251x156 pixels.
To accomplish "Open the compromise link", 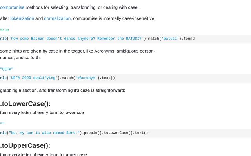I will [12, 7].
